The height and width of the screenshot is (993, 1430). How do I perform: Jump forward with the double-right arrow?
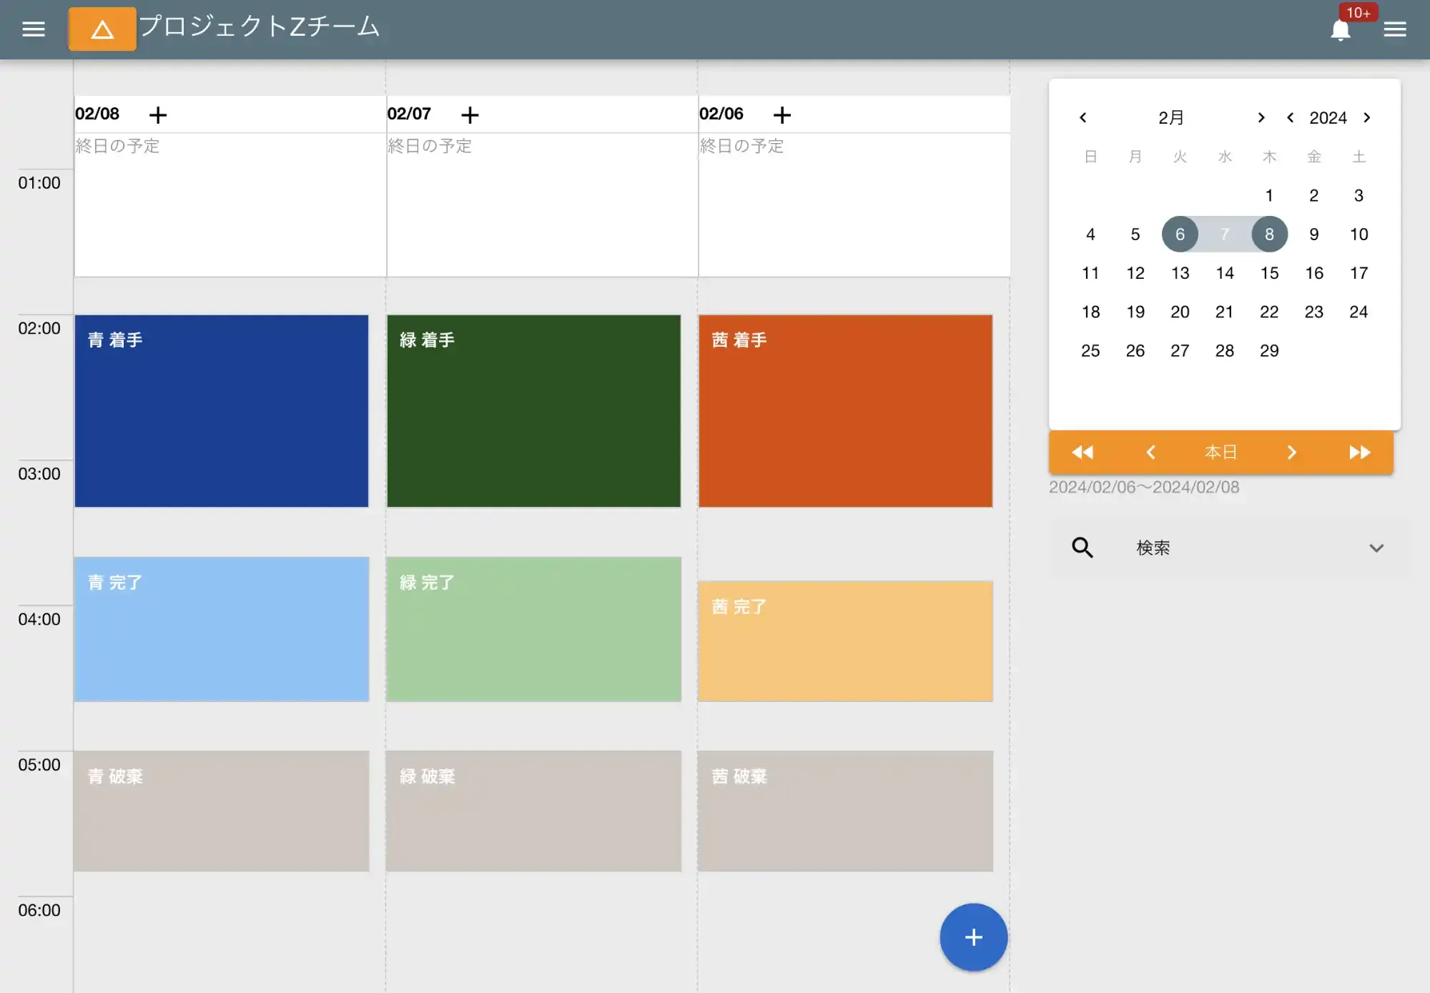click(1360, 452)
